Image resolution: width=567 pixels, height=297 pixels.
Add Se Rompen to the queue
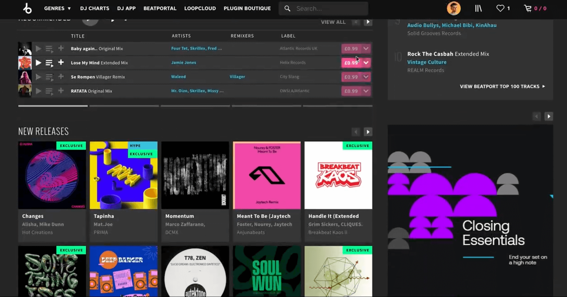click(x=49, y=77)
